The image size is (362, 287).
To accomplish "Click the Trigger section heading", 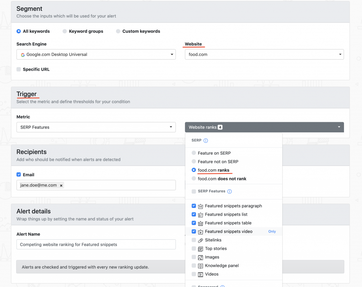I will coord(27,94).
